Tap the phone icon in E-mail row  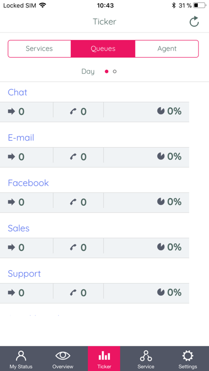pos(74,157)
